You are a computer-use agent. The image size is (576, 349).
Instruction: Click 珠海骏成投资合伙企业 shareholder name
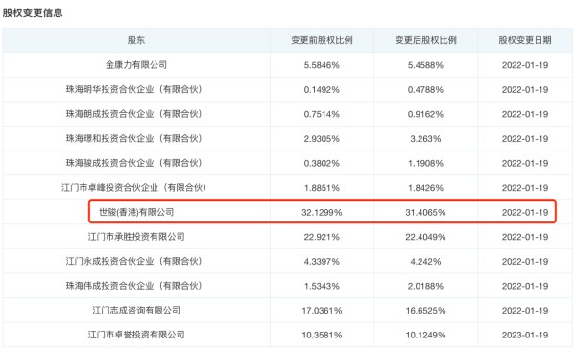[x=133, y=163]
